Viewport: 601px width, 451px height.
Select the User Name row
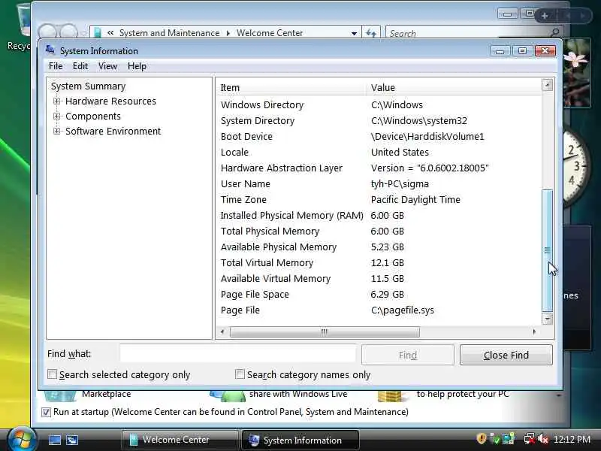point(379,183)
